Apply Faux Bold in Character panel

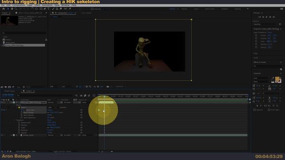[x=257, y=106]
